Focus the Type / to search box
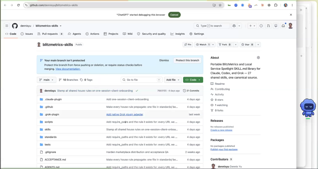 coord(212,26)
